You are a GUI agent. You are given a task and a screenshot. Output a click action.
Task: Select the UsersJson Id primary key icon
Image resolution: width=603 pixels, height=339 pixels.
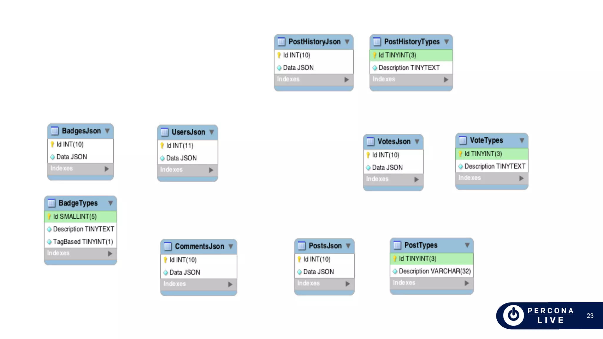point(162,146)
